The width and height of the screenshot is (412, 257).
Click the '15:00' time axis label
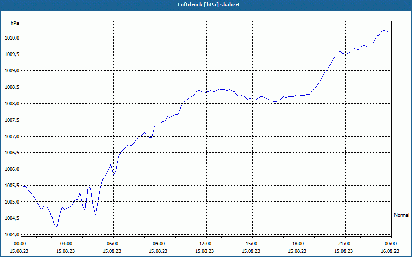coord(252,244)
